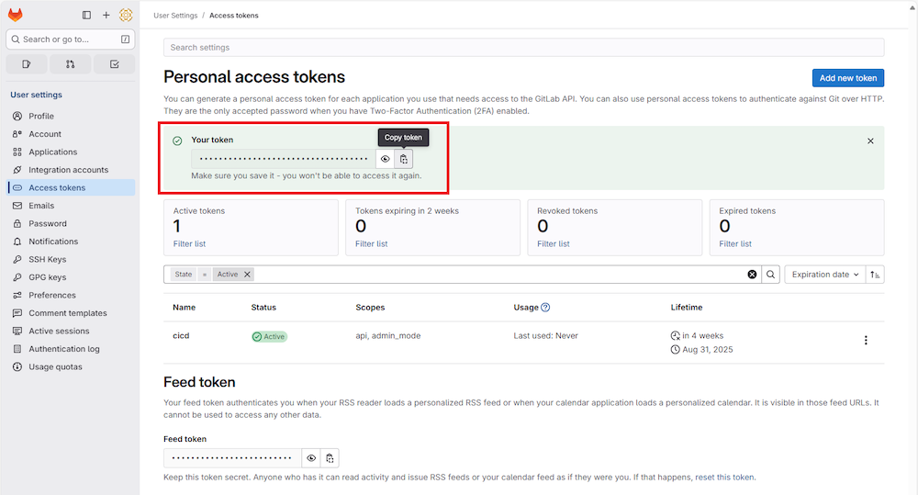This screenshot has height=495, width=918.
Task: Click the Lifetime column header
Action: click(x=686, y=308)
